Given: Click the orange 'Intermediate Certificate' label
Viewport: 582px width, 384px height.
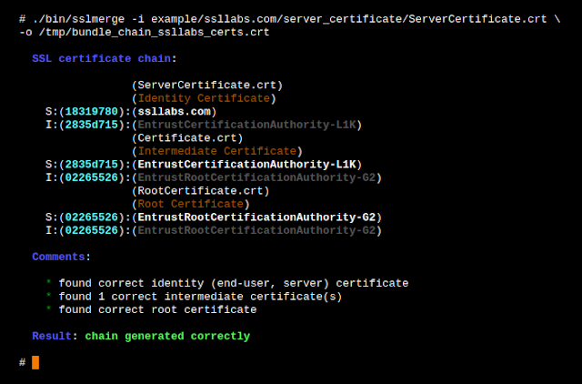Looking at the screenshot, I should point(217,151).
